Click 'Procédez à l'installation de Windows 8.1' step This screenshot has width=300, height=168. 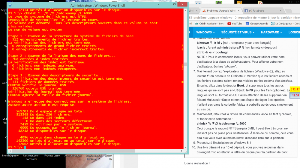point(224,143)
